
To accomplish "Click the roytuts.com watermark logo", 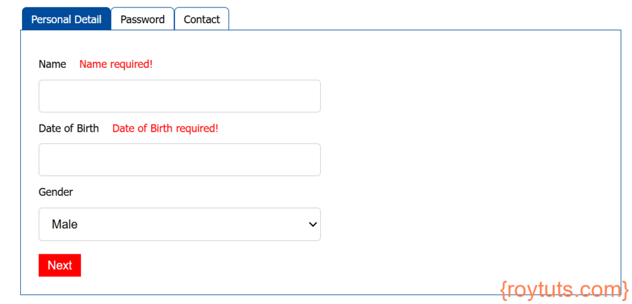I will point(564,290).
